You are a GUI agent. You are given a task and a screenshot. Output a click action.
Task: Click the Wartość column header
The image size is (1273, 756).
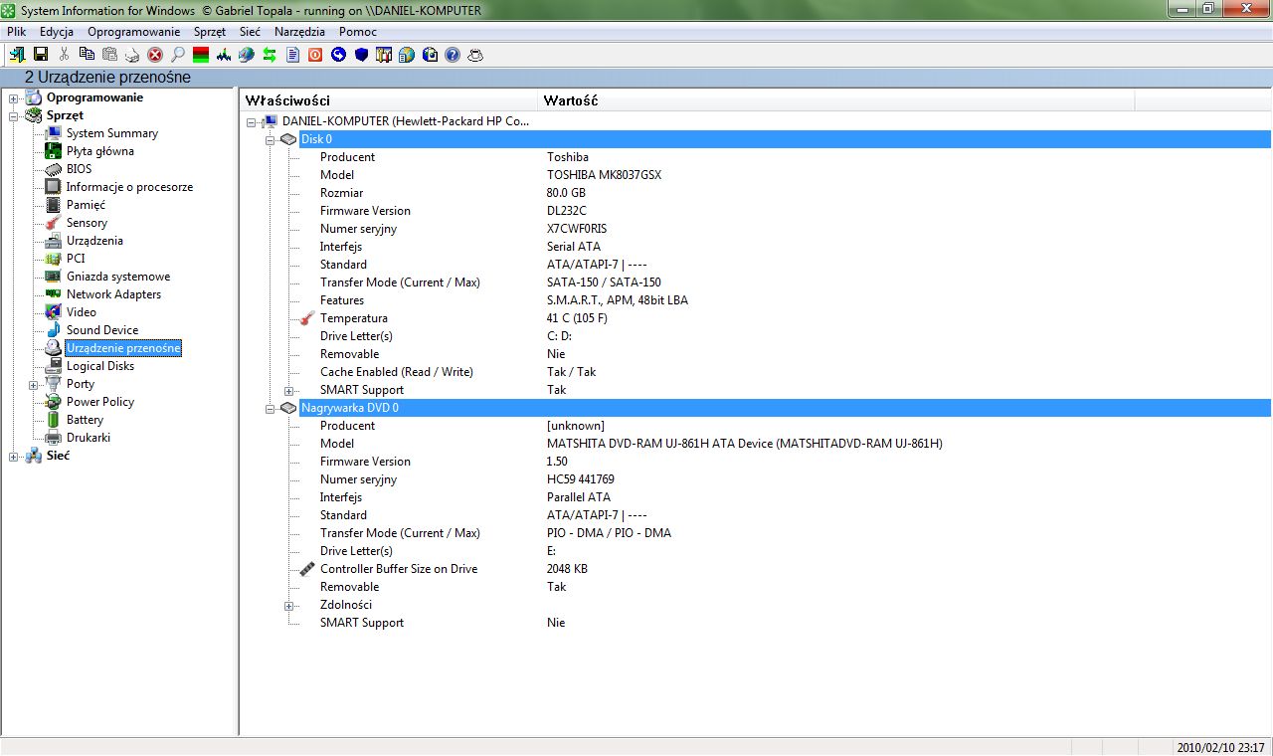(572, 100)
